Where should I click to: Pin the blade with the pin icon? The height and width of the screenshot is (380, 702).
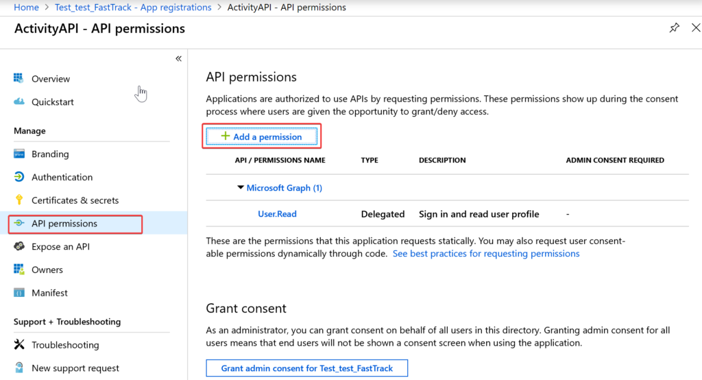pyautogui.click(x=675, y=28)
